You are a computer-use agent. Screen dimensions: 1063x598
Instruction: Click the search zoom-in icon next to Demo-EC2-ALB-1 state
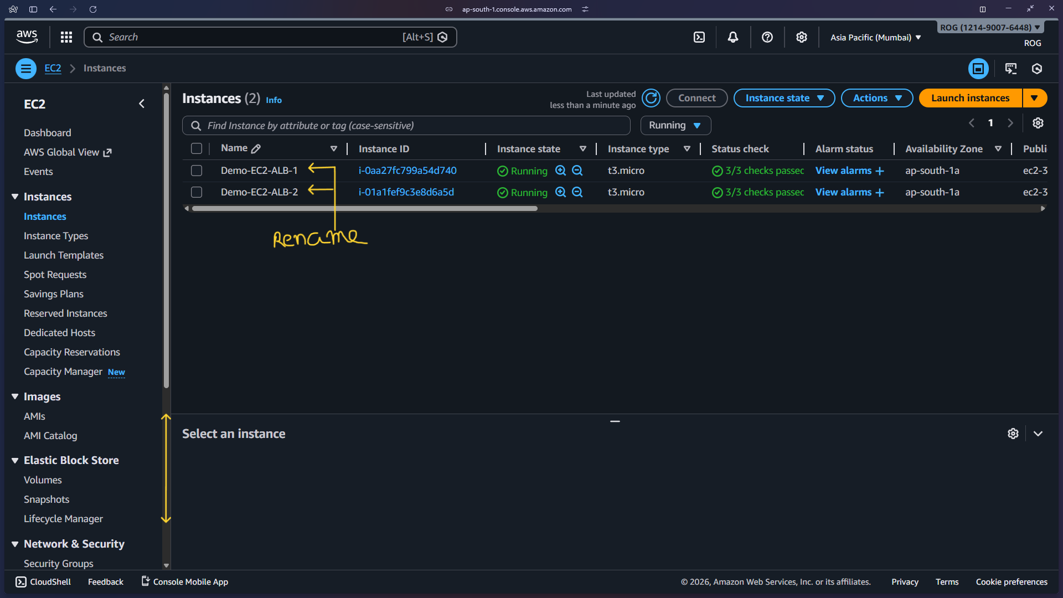coord(561,171)
